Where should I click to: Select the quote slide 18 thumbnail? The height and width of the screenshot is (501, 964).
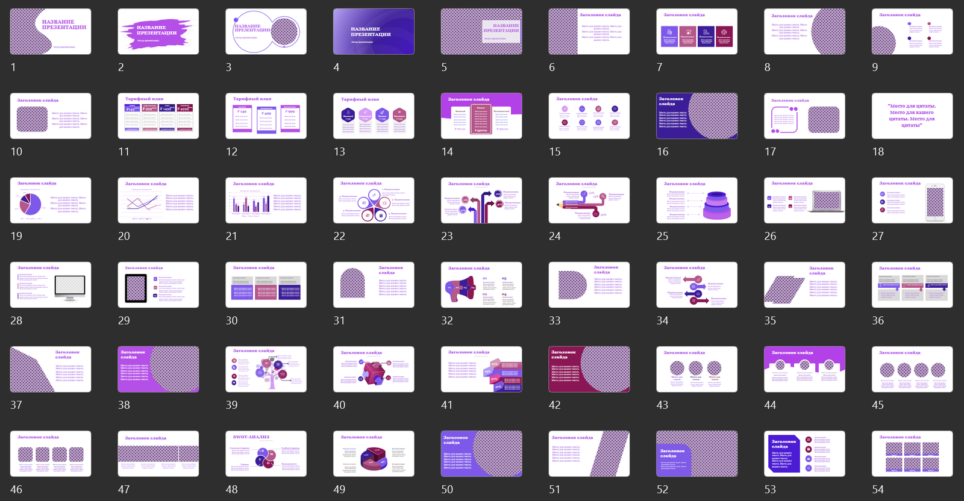coord(912,116)
